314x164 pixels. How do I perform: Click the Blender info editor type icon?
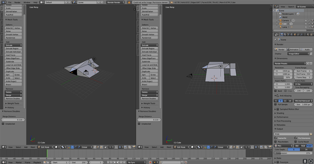(x=3, y=2)
